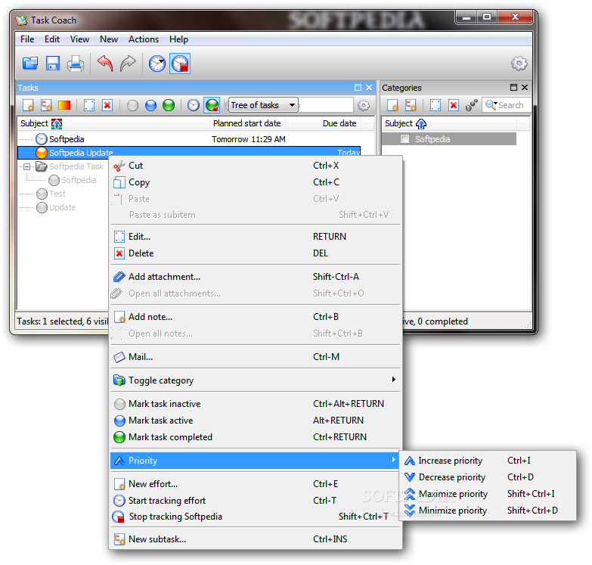Select Delete in context menu
The image size is (592, 565).
pos(256,253)
